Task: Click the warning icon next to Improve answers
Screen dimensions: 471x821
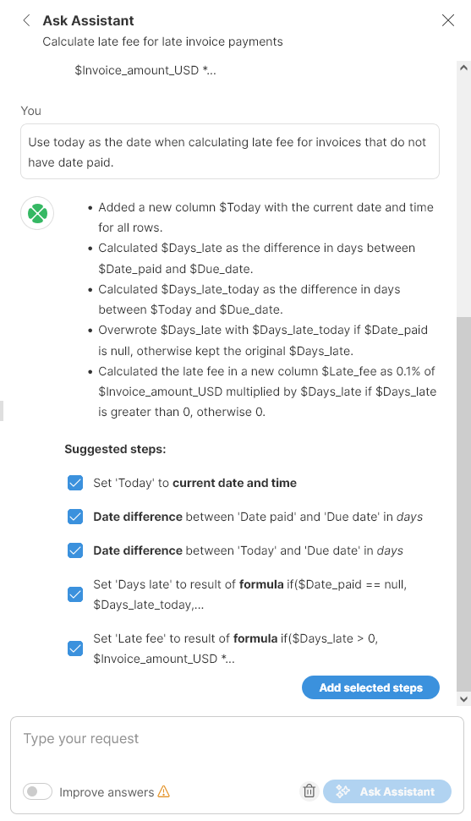Action: (x=163, y=791)
